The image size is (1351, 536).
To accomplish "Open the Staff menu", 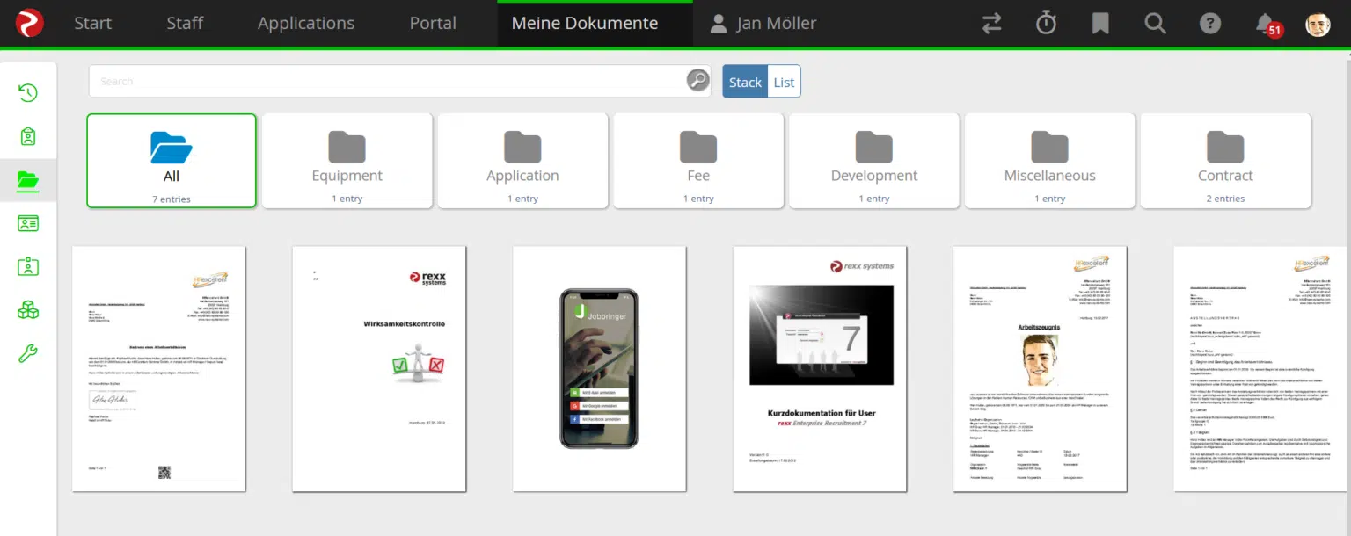I will (x=185, y=24).
